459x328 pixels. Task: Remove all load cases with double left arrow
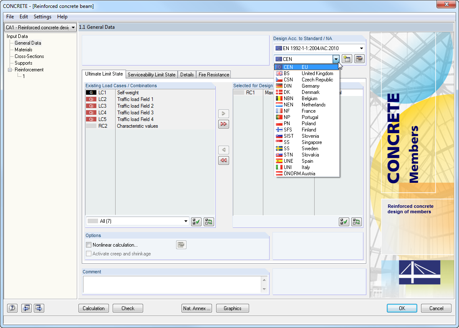pyautogui.click(x=224, y=161)
